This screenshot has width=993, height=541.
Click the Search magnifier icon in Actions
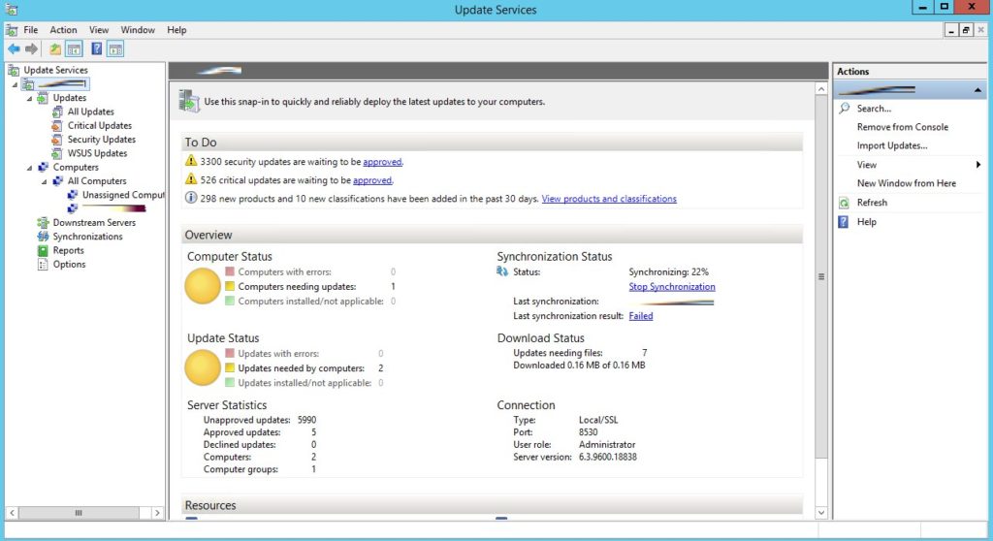[845, 109]
